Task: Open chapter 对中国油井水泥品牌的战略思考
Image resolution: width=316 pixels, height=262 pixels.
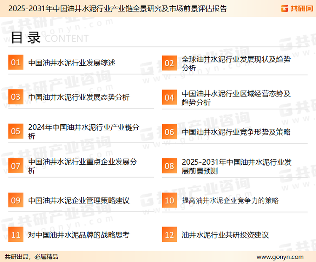Action: 79,235
